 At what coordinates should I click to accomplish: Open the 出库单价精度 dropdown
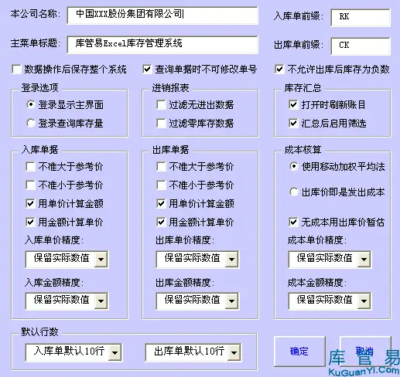pyautogui.click(x=231, y=259)
